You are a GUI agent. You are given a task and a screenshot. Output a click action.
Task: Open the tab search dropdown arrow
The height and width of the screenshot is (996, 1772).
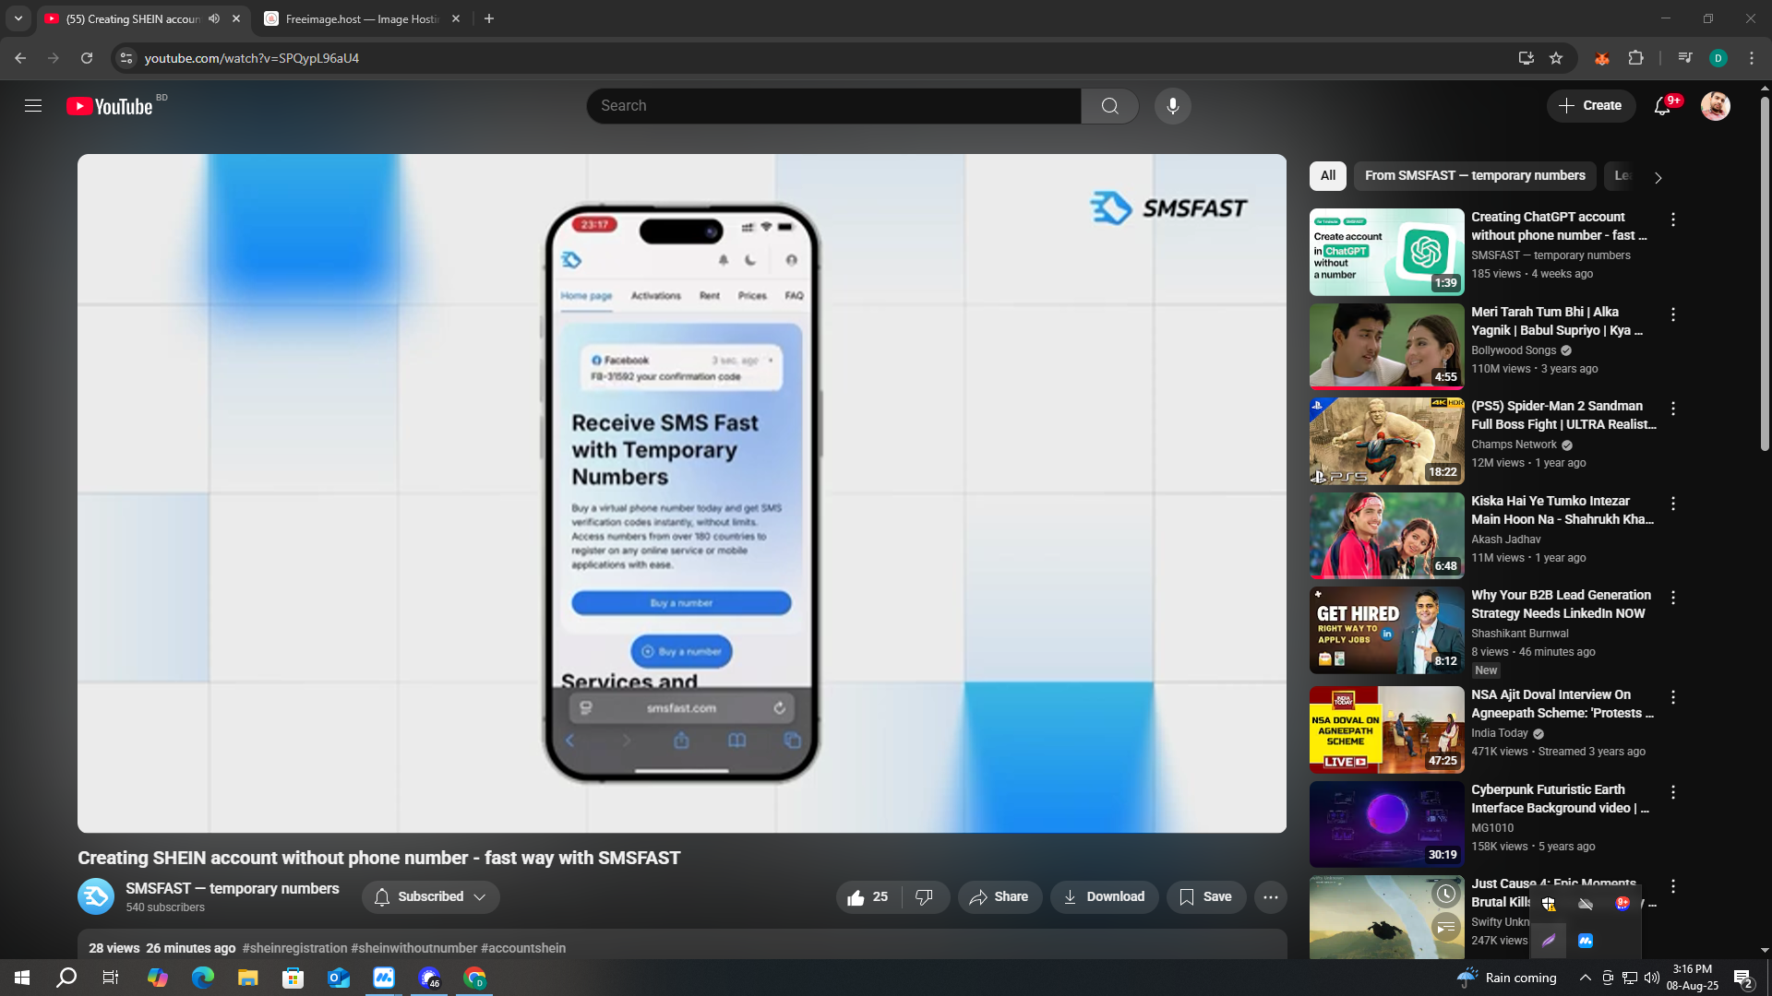18,18
